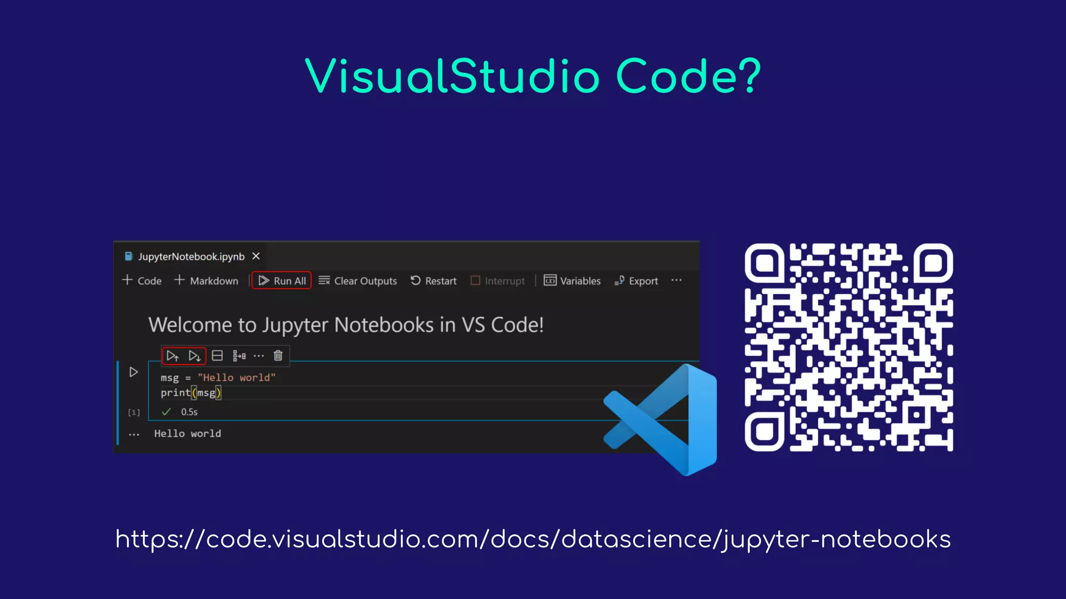Image resolution: width=1066 pixels, height=599 pixels.
Task: Restart the notebook kernel
Action: [x=433, y=281]
